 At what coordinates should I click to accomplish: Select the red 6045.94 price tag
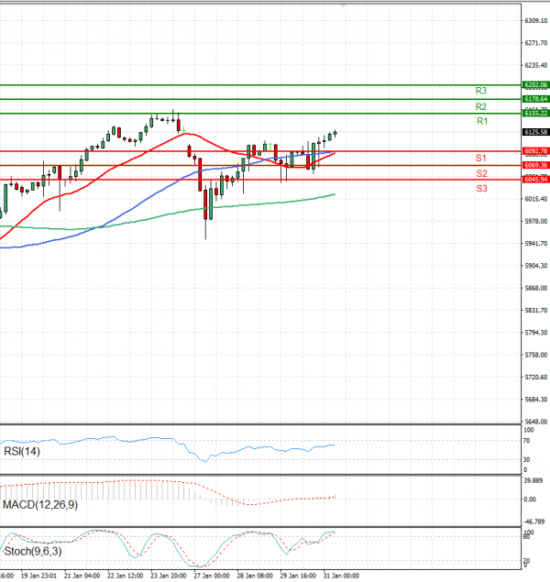pos(535,180)
